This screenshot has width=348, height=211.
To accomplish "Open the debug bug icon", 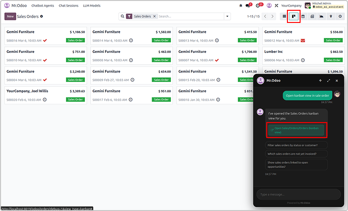I will tap(241, 6).
